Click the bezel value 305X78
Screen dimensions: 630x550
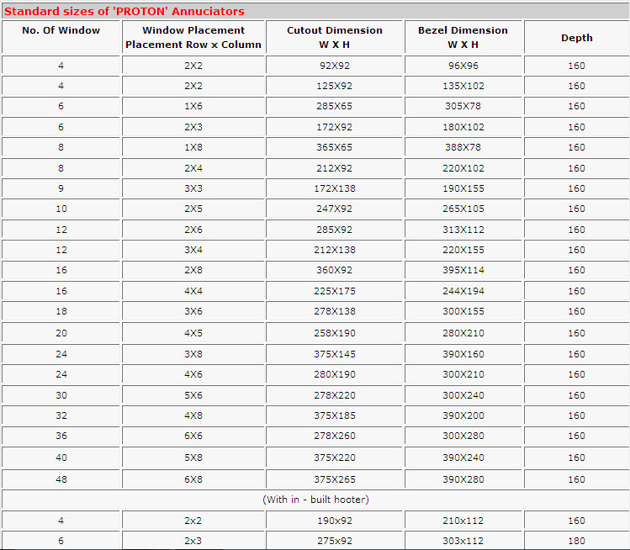[x=463, y=106]
